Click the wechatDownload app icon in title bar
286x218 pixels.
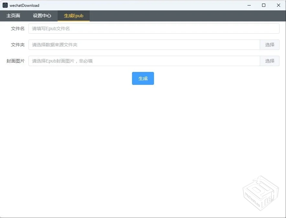point(5,5)
